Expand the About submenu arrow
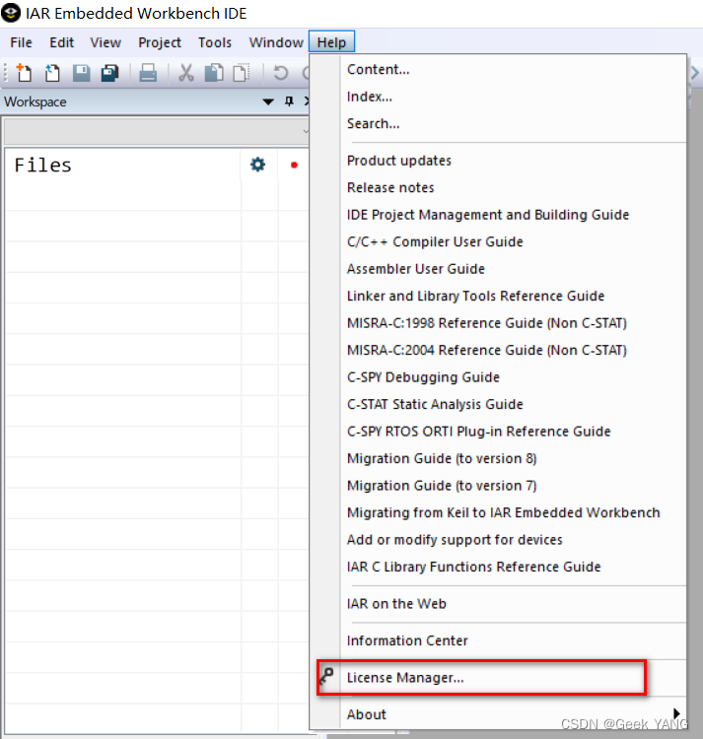Image resolution: width=703 pixels, height=739 pixels. 676,713
